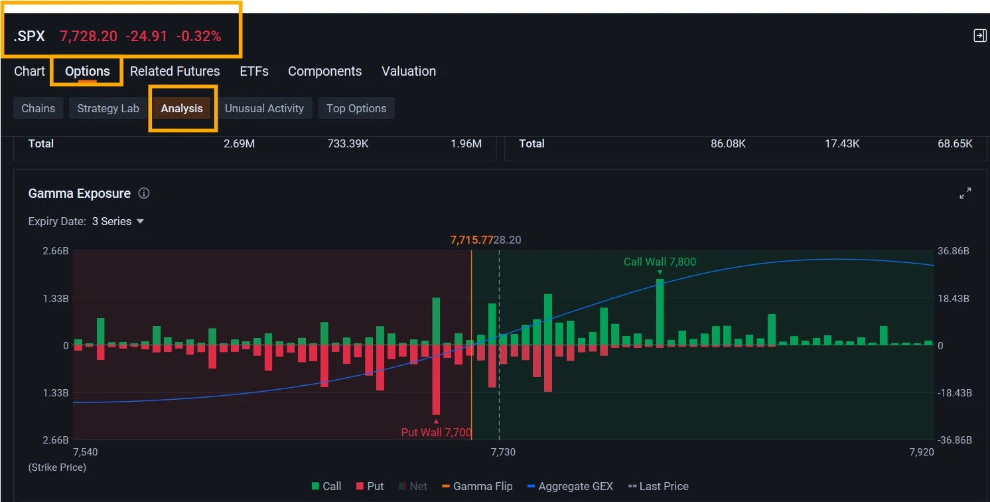This screenshot has width=990, height=502.
Task: Expand the Gamma Exposure chart to fullscreen
Action: click(965, 193)
